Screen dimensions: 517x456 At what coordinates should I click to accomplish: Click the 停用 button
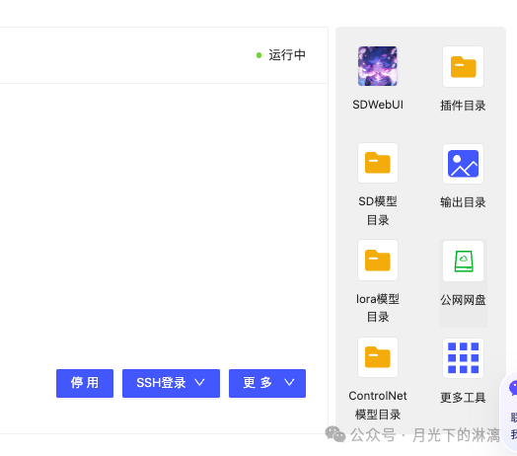(85, 383)
